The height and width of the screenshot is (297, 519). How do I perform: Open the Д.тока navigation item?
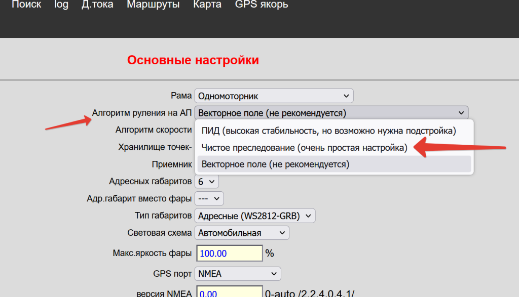pyautogui.click(x=97, y=5)
